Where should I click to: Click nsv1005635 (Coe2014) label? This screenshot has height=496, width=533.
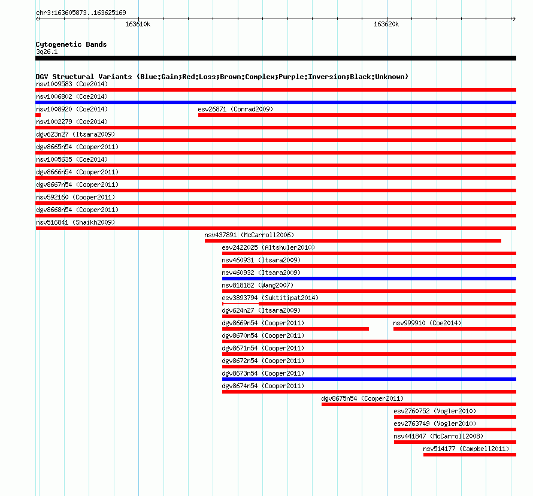click(72, 159)
